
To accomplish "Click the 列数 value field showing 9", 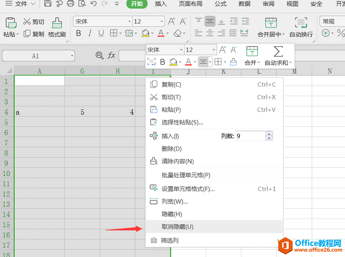I will 250,136.
